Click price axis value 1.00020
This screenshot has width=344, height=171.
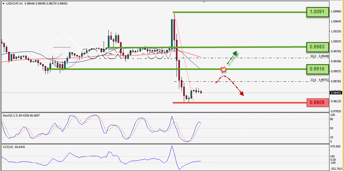click(x=336, y=41)
